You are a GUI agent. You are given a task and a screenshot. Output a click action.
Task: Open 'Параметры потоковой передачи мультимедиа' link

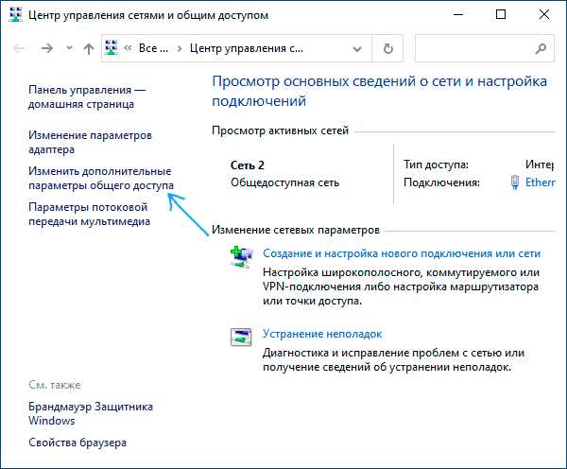tap(89, 214)
